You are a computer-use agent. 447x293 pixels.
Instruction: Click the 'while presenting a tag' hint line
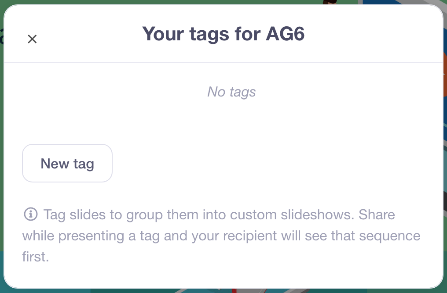click(x=90, y=236)
